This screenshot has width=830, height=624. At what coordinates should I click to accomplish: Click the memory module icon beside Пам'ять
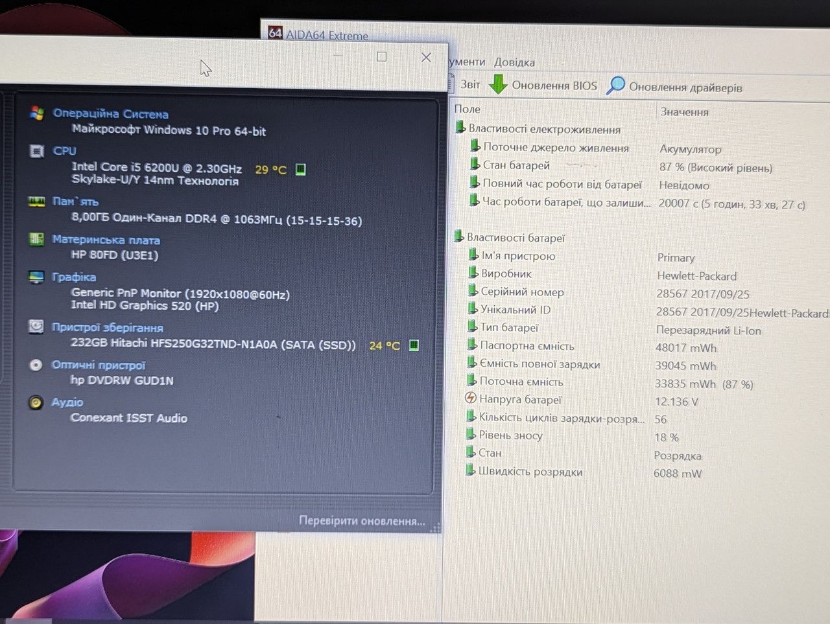[x=36, y=201]
